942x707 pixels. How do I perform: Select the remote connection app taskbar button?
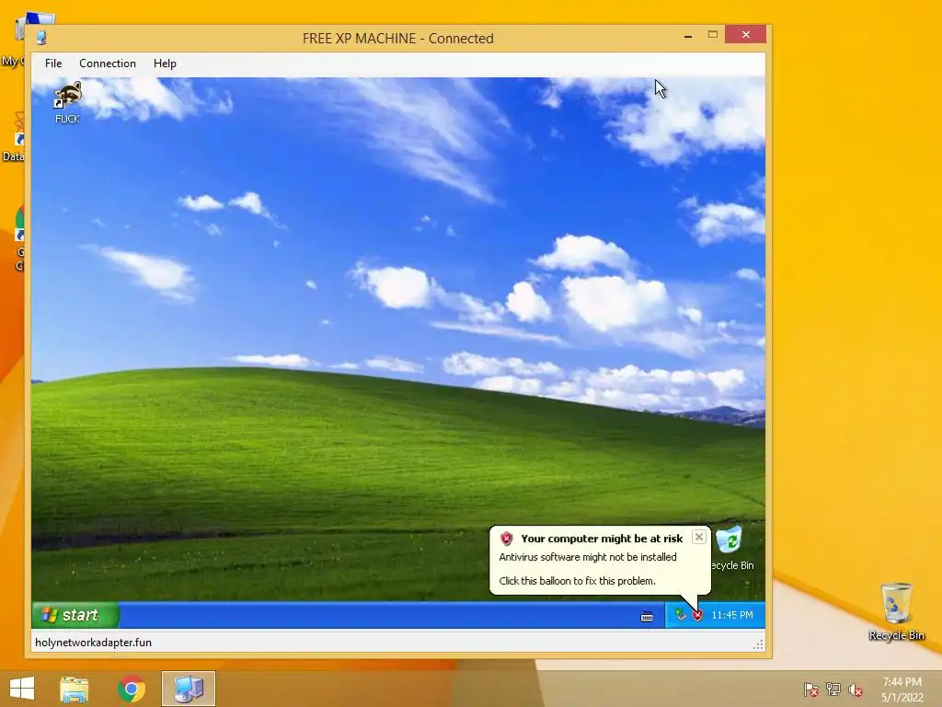click(189, 689)
